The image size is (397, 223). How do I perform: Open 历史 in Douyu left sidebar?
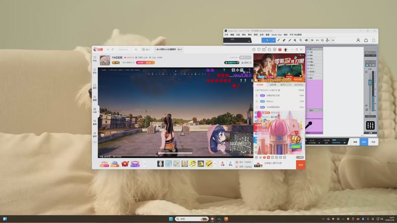pyautogui.click(x=95, y=71)
